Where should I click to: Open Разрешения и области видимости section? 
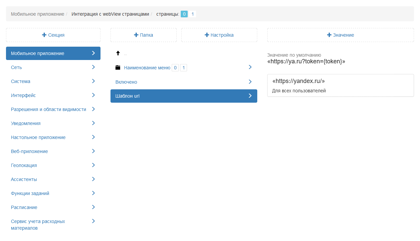click(x=48, y=109)
